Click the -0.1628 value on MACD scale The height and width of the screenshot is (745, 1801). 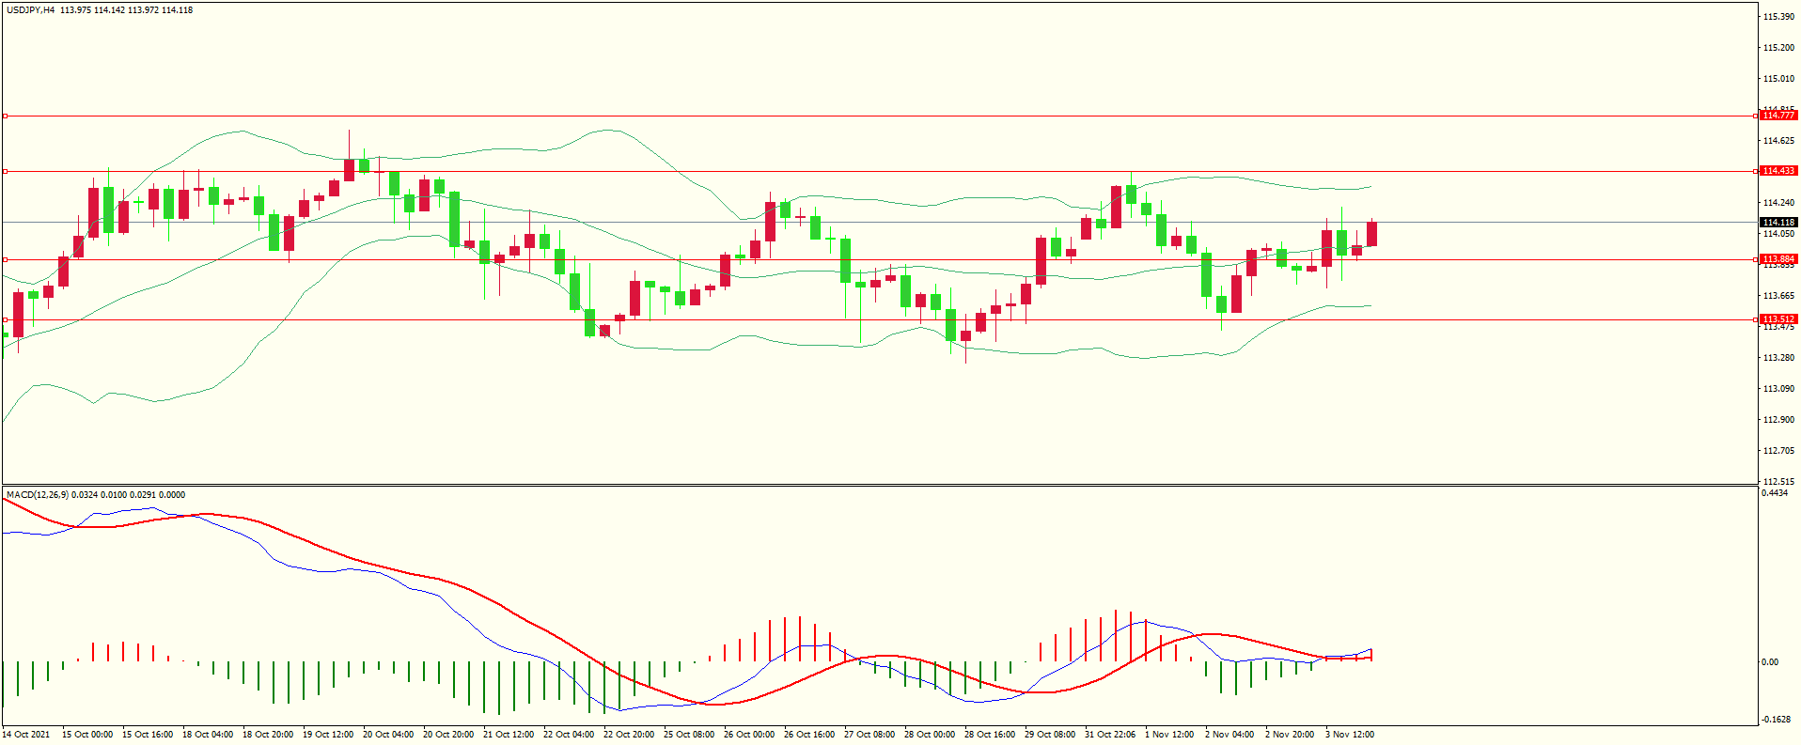coord(1776,720)
